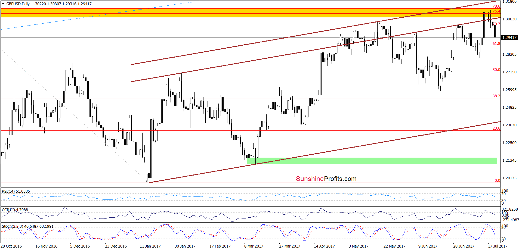Click the CCI(14) 4.7988 indicator label
Viewport: 519px width, 250px height.
[x=15, y=210]
